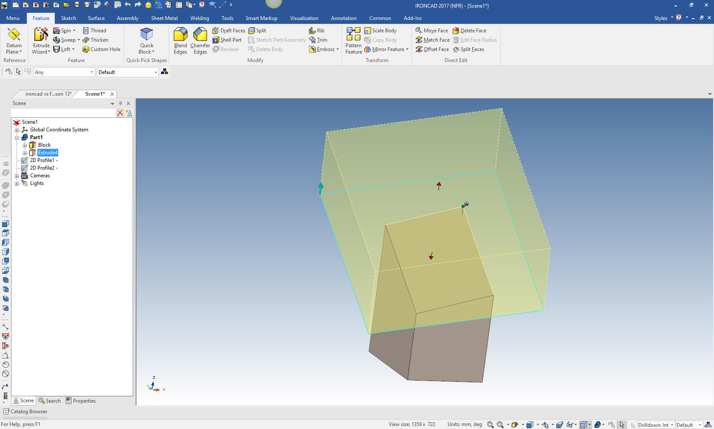The height and width of the screenshot is (429, 714).
Task: Select Scale Body tool
Action: pyautogui.click(x=380, y=31)
